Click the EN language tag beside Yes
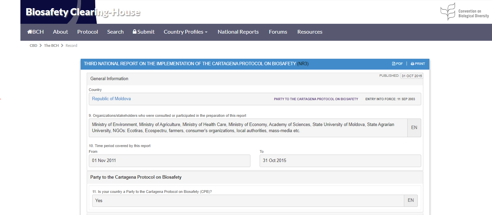 click(411, 200)
